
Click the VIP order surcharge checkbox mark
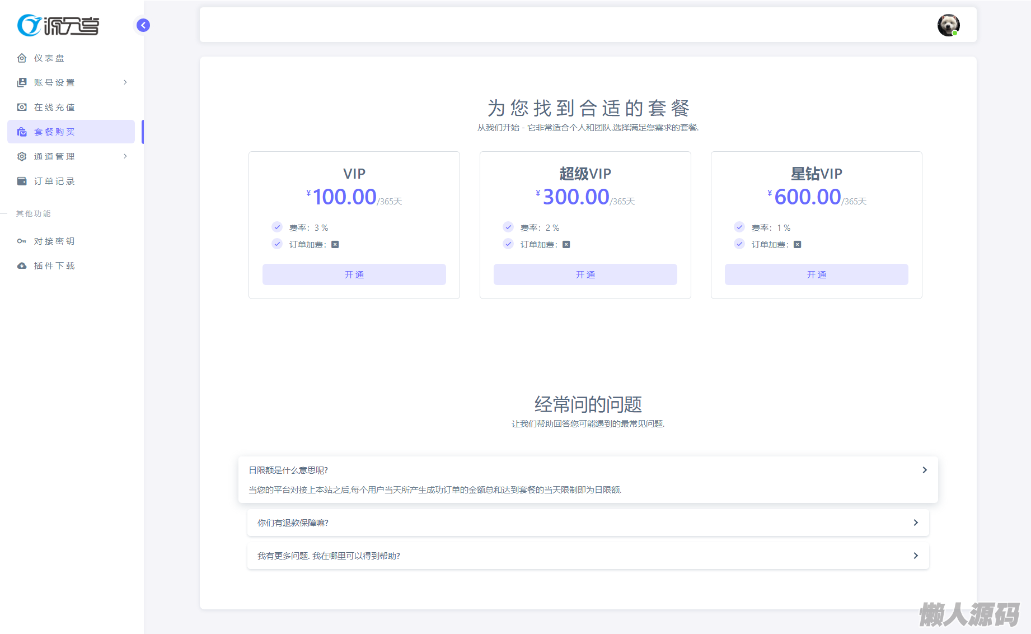(x=335, y=245)
